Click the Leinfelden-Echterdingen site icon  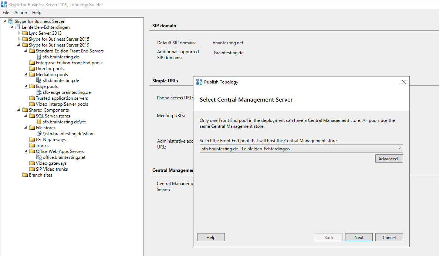[x=18, y=27]
